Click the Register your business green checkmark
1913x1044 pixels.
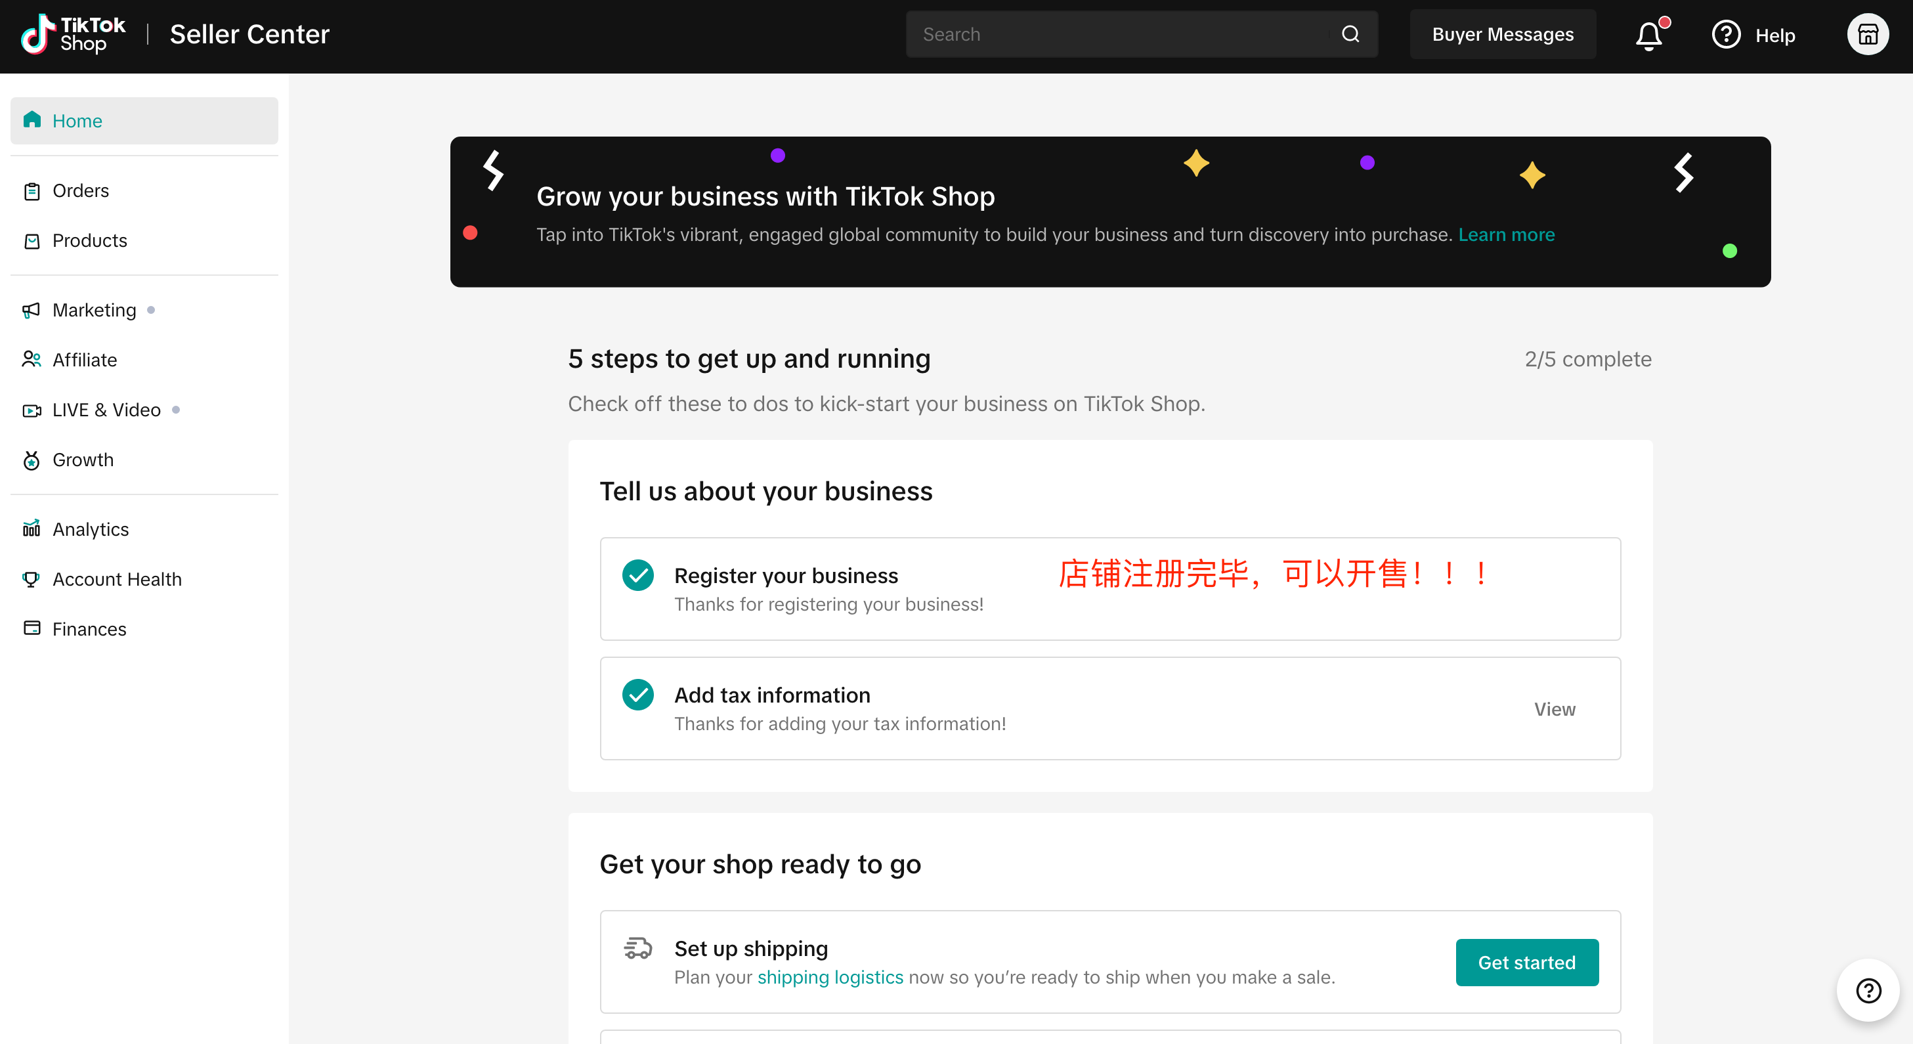638,574
